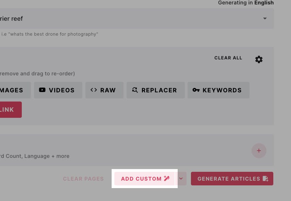Click the find-replace icon on REPLACER

(x=135, y=90)
